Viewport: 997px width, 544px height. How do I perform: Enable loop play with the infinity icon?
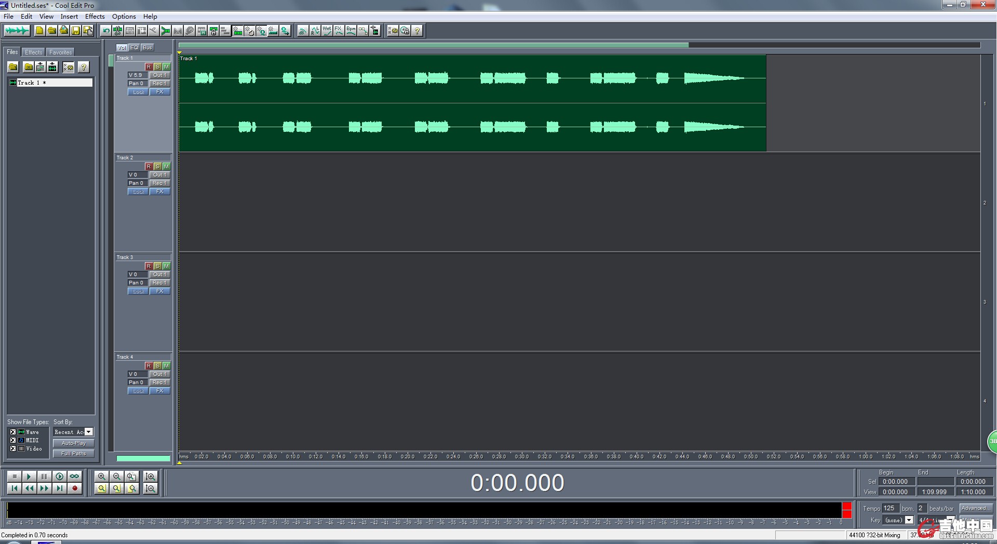(x=75, y=476)
